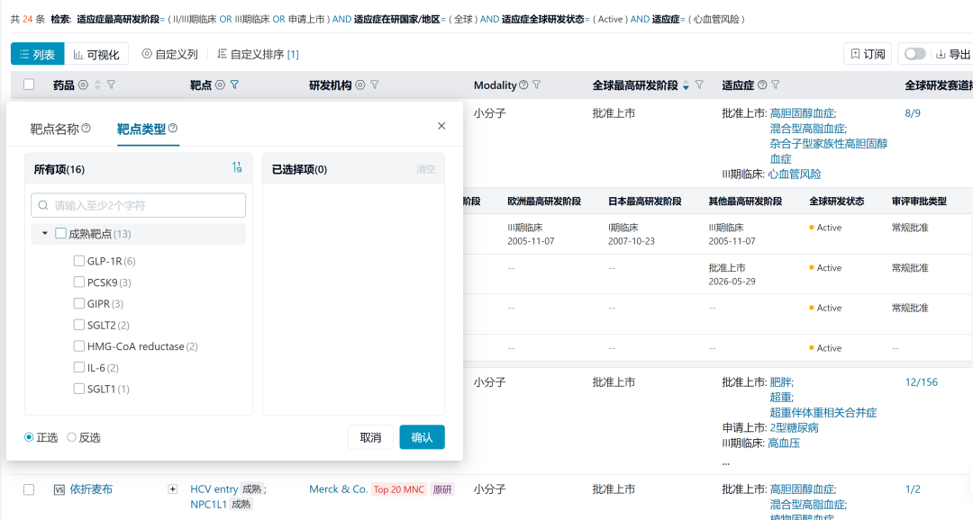Open the 12/156 competition count link

pyautogui.click(x=922, y=382)
